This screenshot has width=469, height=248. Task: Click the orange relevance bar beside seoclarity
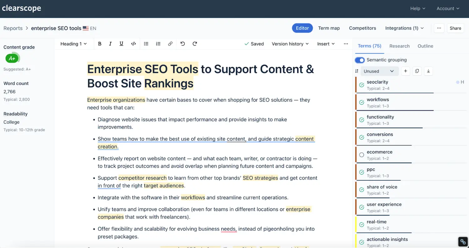click(x=356, y=84)
